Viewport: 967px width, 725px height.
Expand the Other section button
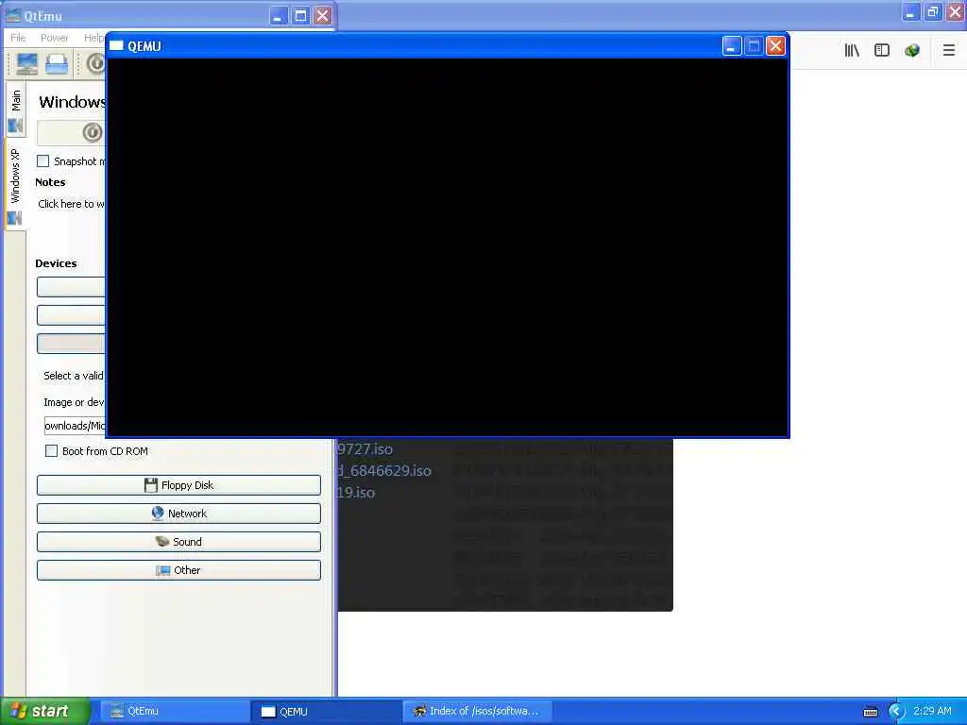[178, 570]
